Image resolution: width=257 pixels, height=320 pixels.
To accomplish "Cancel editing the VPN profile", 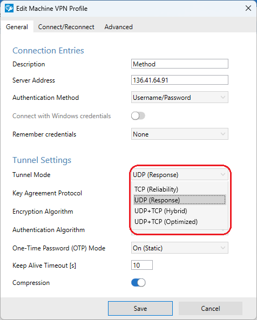I will (211, 308).
